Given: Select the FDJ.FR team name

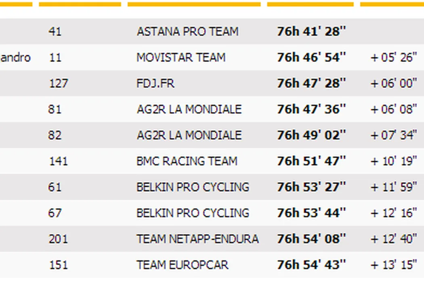Looking at the screenshot, I should tap(155, 83).
